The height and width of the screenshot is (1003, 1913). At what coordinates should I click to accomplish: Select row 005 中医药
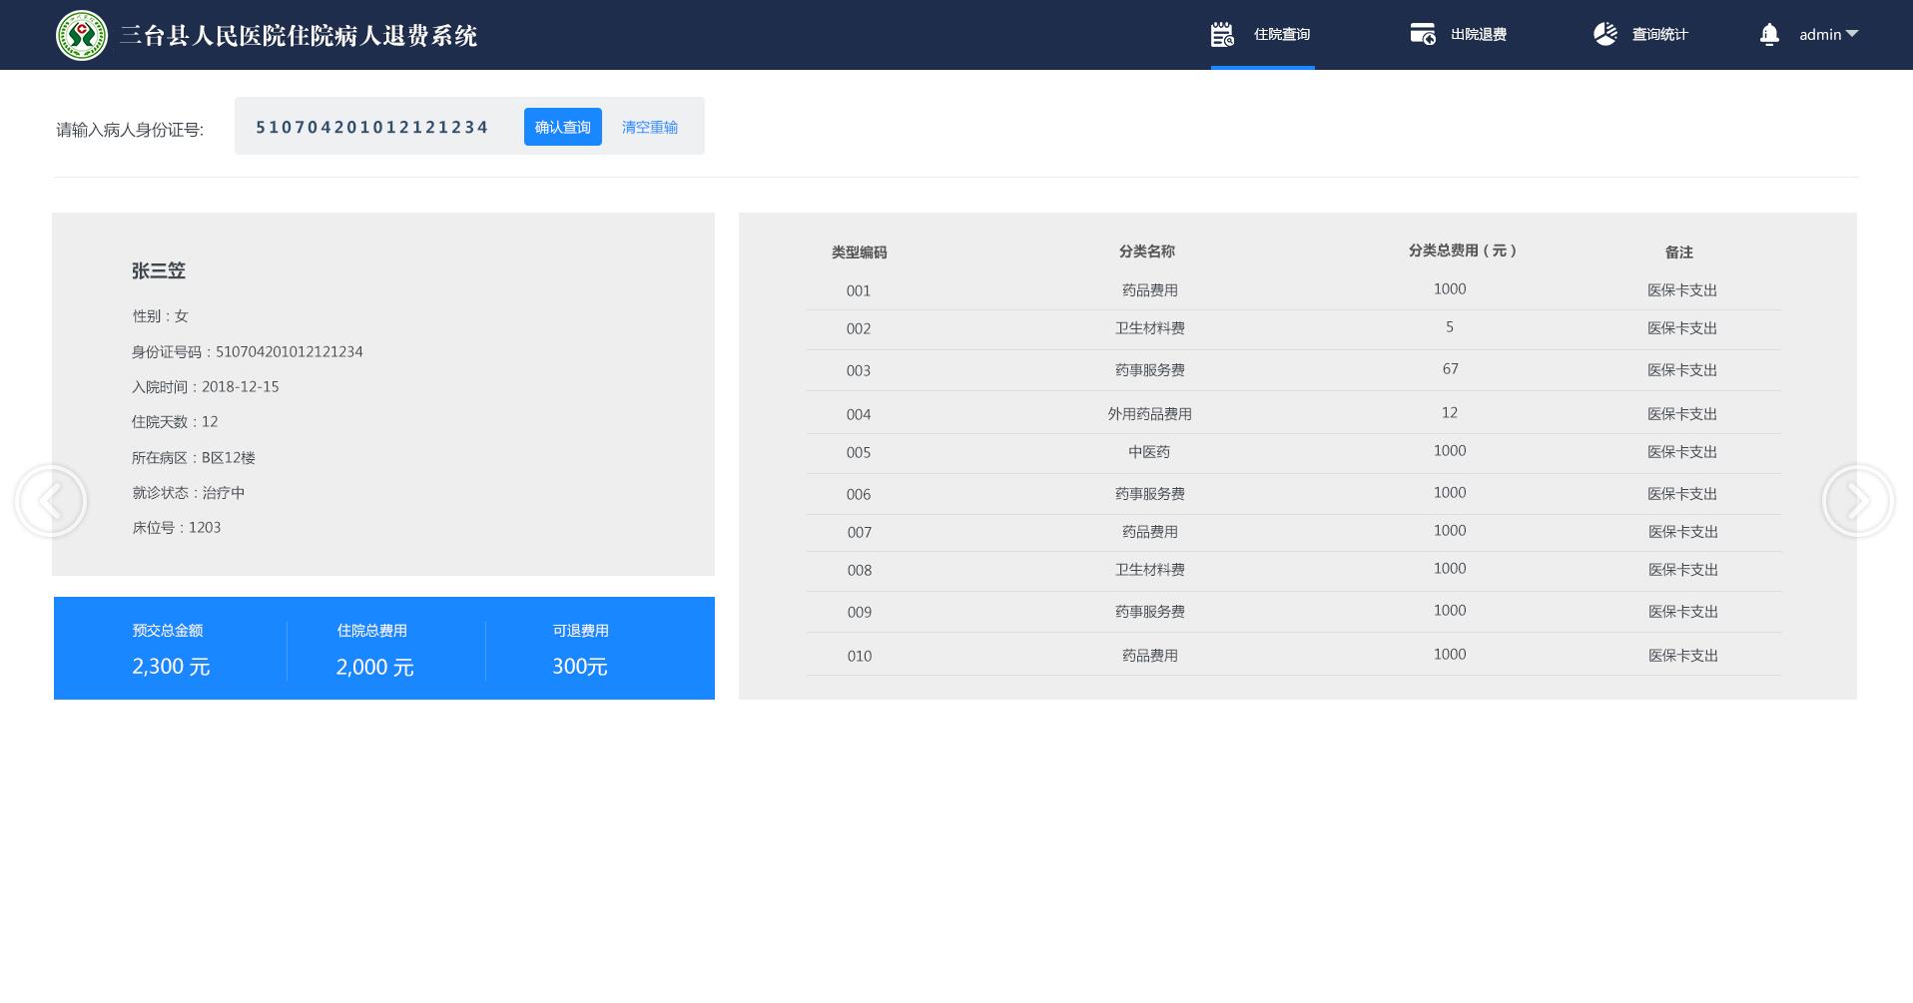(x=1149, y=452)
